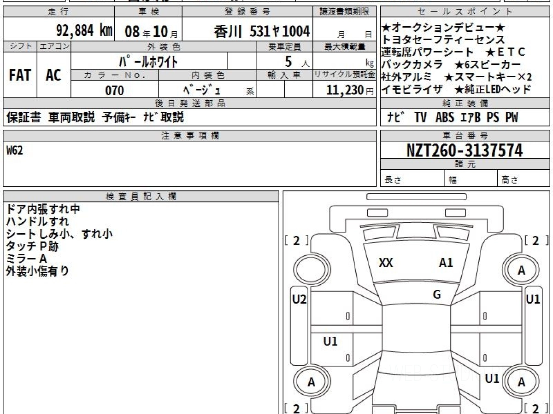This screenshot has height=414, width=553.
Task: Click the U2 mark on the front fender
Action: point(300,299)
